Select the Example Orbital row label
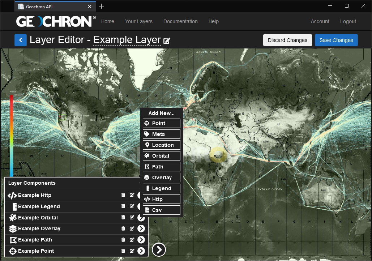The image size is (372, 261). coord(38,218)
